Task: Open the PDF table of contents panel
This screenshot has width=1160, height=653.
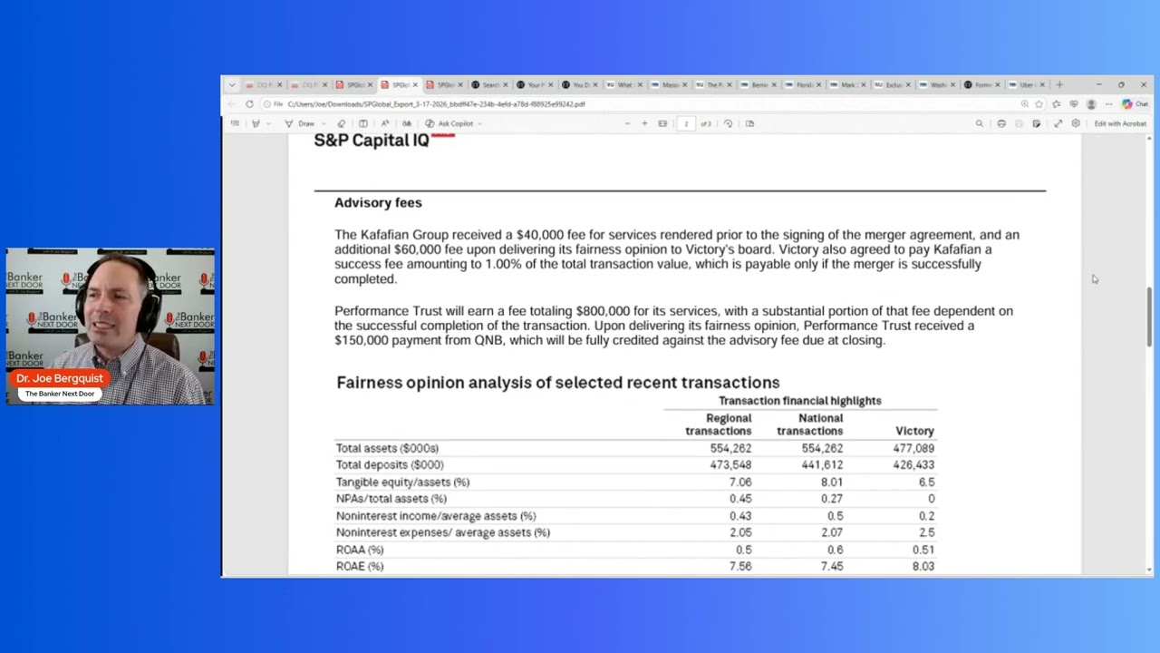Action: (x=235, y=123)
